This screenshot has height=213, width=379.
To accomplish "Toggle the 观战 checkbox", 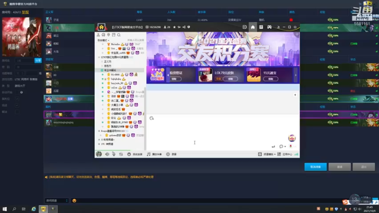I will [x=17, y=105].
